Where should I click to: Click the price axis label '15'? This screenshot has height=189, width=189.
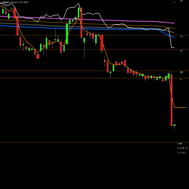pyautogui.click(x=181, y=37)
